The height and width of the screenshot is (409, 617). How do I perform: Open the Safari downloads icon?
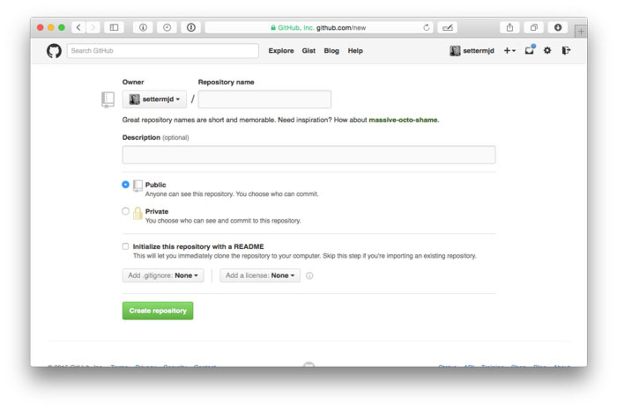click(x=558, y=28)
